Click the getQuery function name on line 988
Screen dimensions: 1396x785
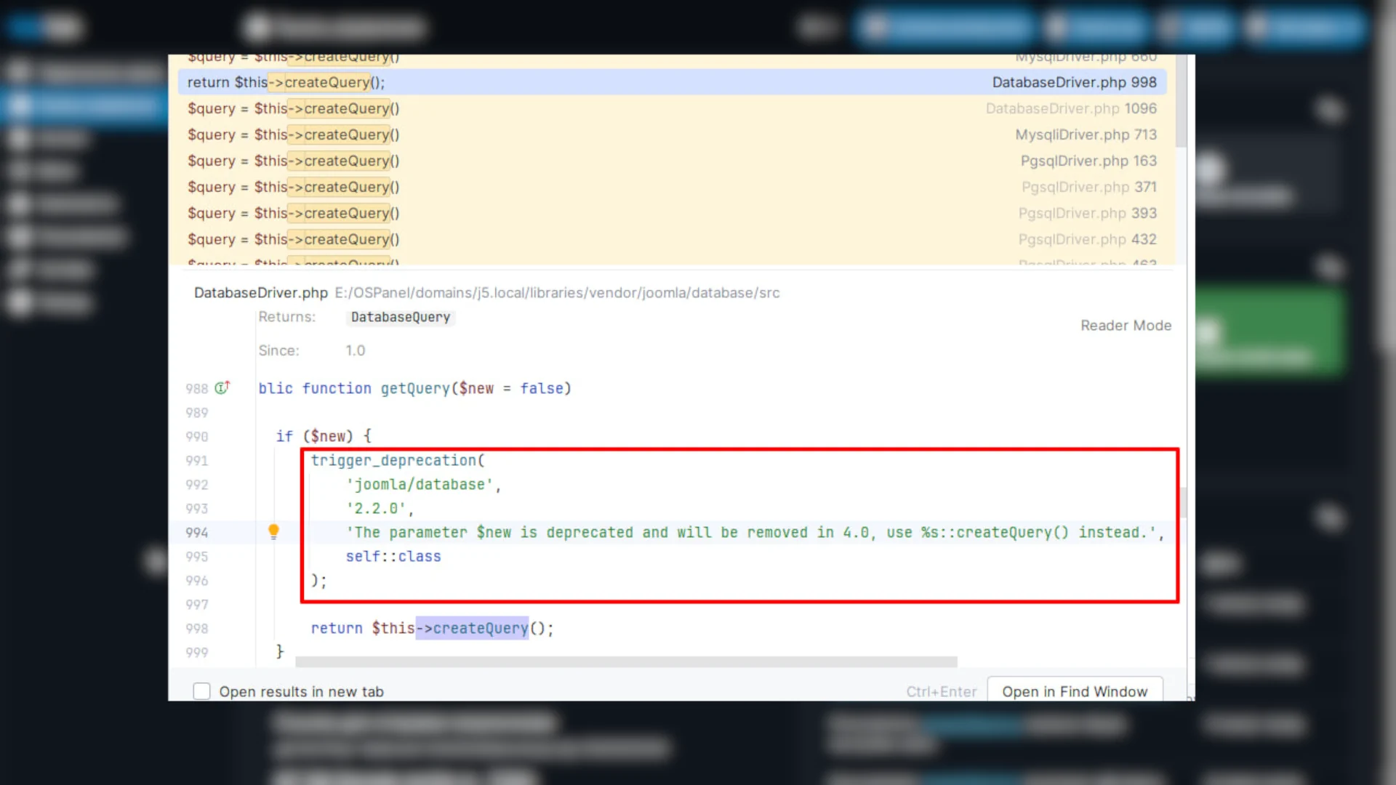[415, 388]
